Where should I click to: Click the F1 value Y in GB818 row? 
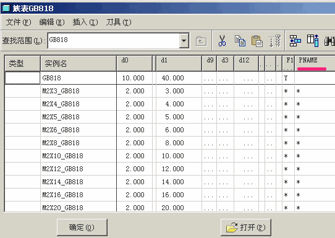pyautogui.click(x=286, y=78)
